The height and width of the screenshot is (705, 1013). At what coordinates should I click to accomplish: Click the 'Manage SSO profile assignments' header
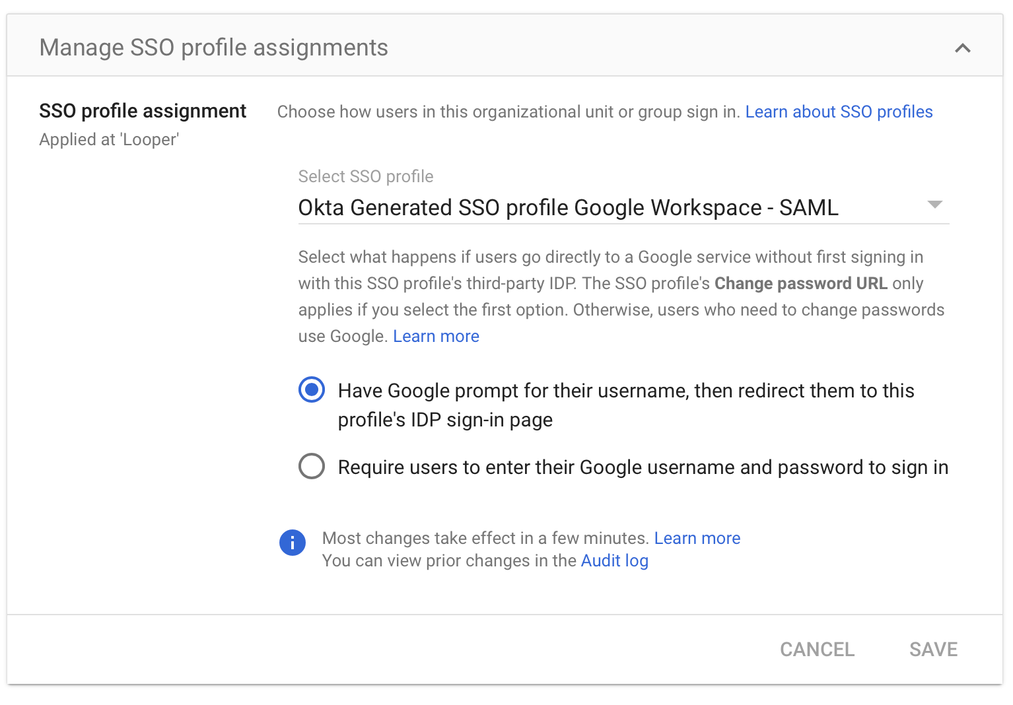(x=214, y=47)
